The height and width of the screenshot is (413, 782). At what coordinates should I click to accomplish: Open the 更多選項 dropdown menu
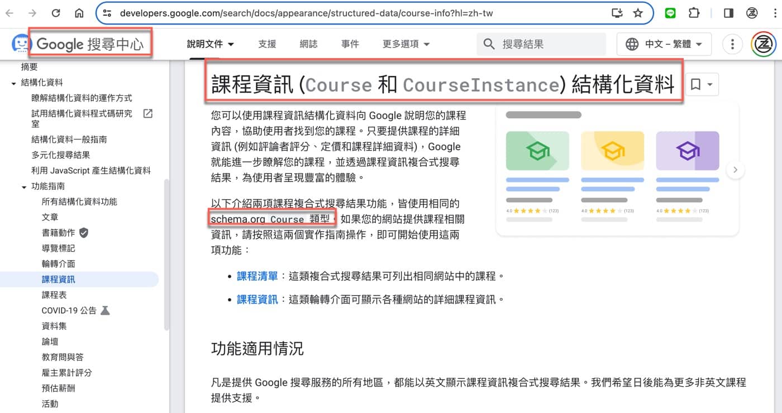point(406,44)
